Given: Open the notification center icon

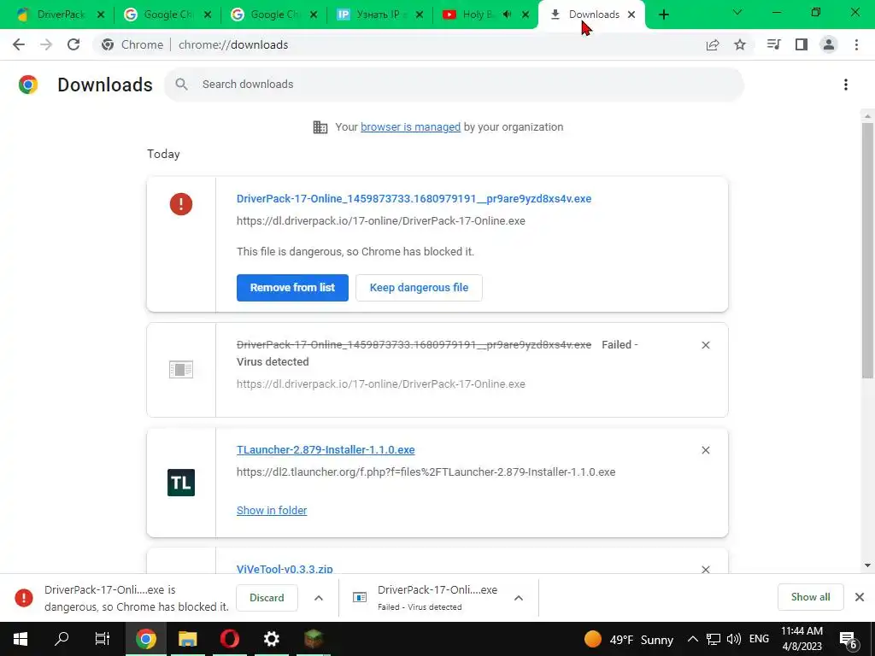Looking at the screenshot, I should [x=849, y=639].
